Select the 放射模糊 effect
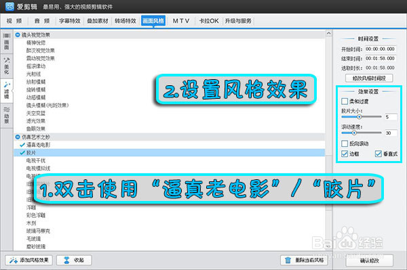407x270 pixels. 36,82
